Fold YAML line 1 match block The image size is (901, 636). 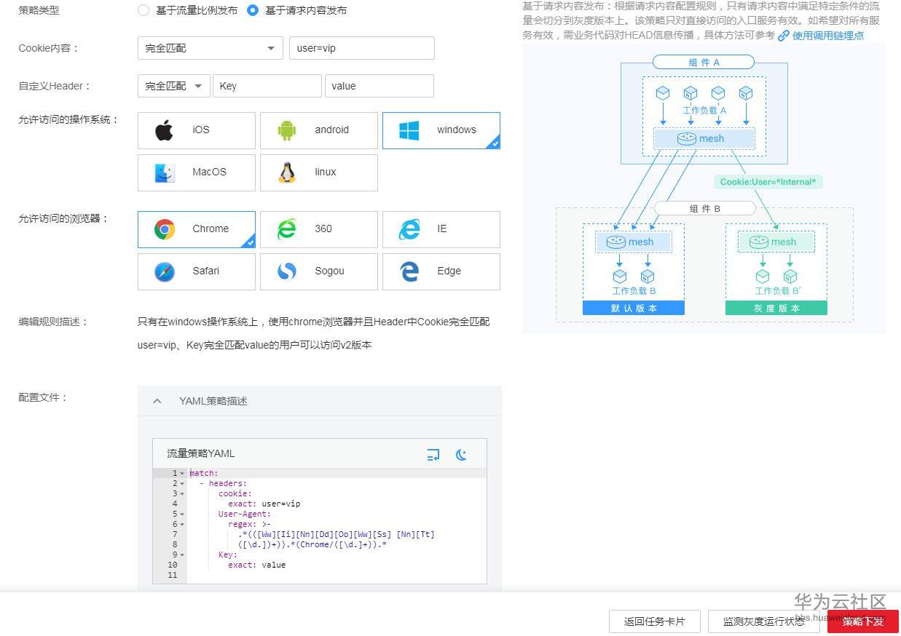(x=182, y=474)
